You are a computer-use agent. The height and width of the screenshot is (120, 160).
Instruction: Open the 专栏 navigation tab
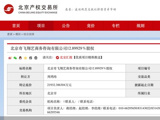(116, 26)
